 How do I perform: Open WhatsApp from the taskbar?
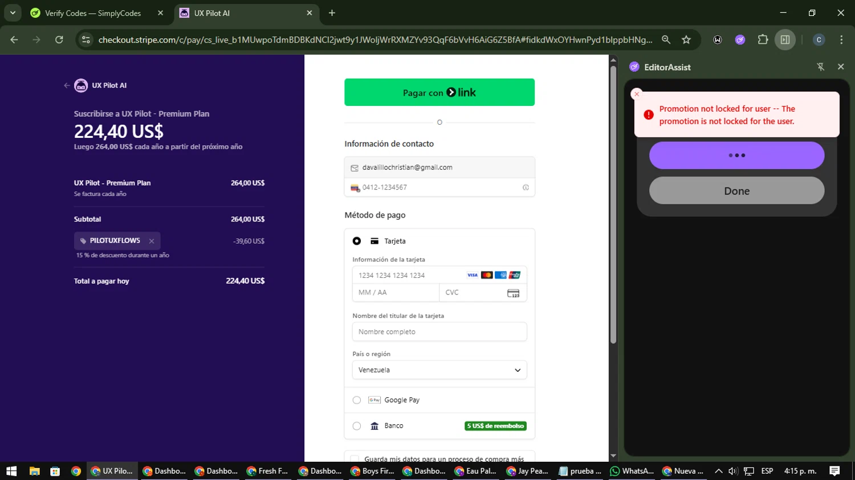[x=632, y=471]
